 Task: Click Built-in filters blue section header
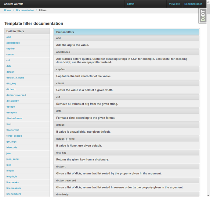coord(126,32)
